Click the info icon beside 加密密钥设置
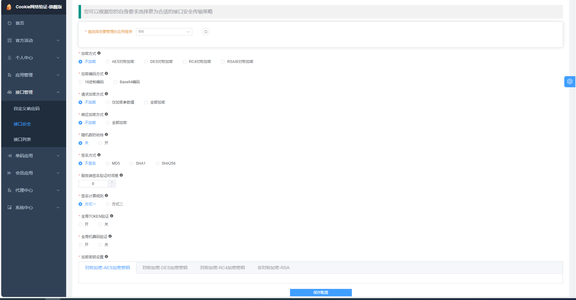Image resolution: width=576 pixels, height=300 pixels. [x=106, y=257]
